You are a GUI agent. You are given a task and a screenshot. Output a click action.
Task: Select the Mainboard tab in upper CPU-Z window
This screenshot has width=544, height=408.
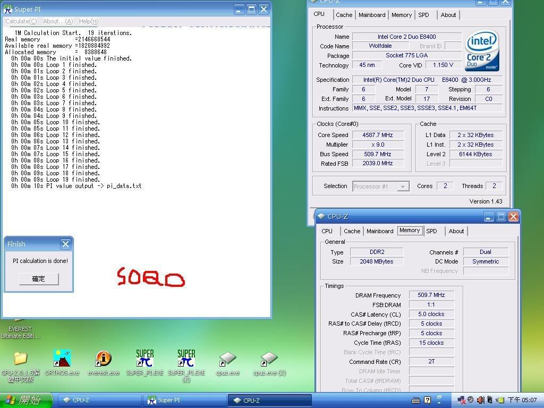tap(372, 15)
